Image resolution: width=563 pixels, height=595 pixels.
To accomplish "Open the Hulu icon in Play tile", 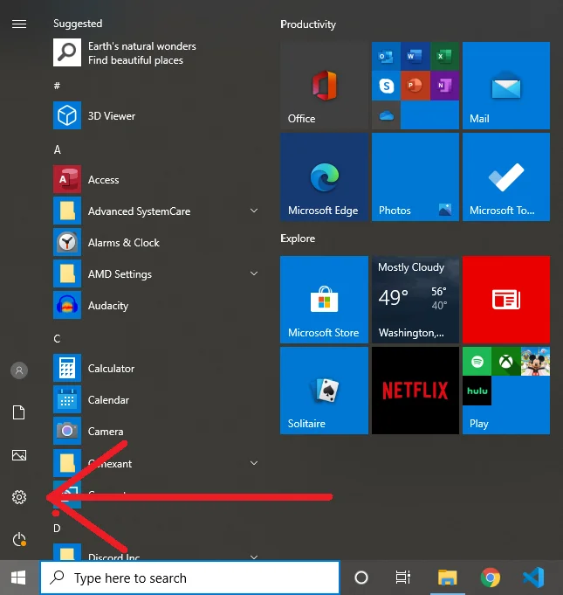I will coord(477,391).
